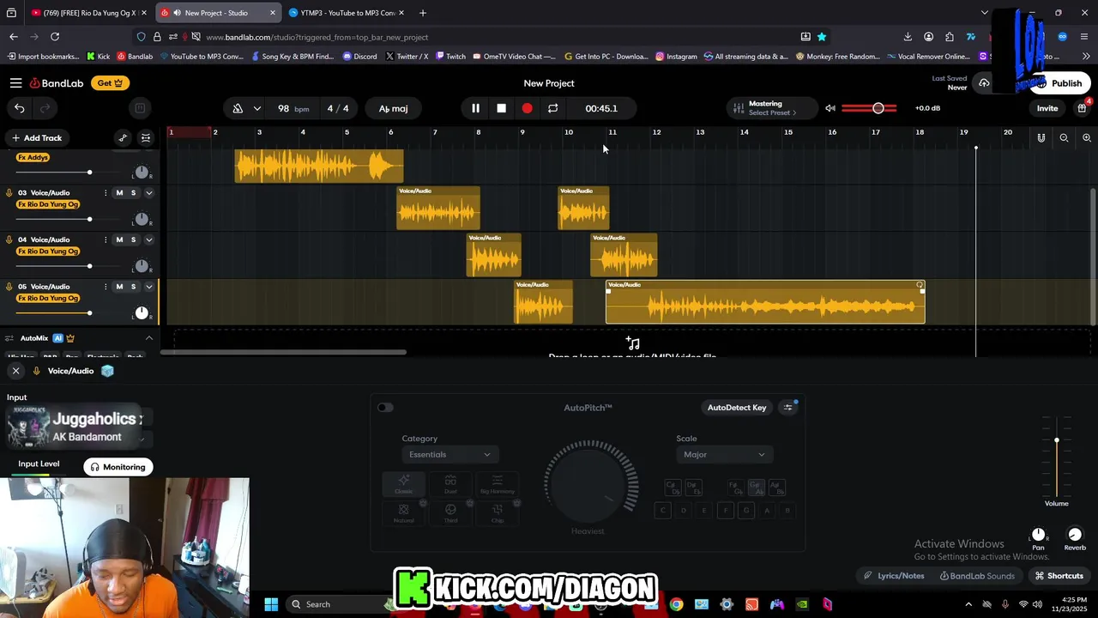The image size is (1098, 618).
Task: Select the Third AutoPitch effect
Action: (x=450, y=513)
